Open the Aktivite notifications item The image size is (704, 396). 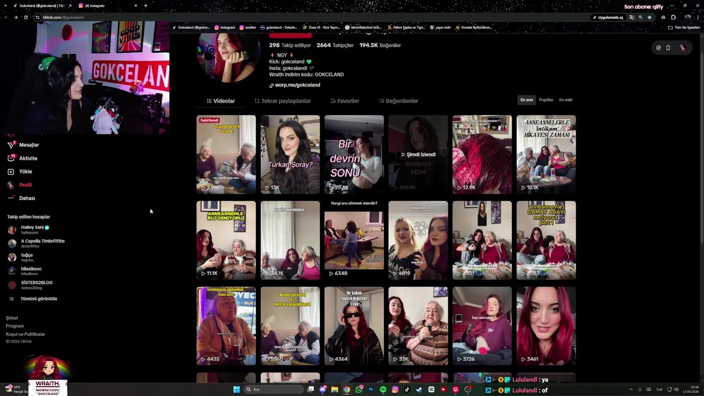(23, 158)
